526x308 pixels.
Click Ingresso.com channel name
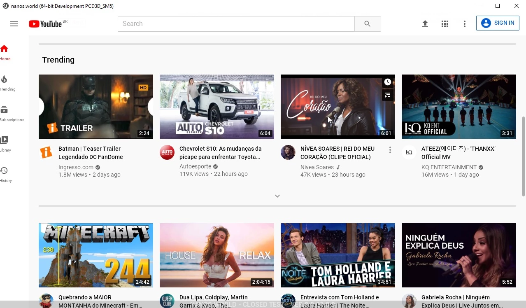pyautogui.click(x=76, y=167)
